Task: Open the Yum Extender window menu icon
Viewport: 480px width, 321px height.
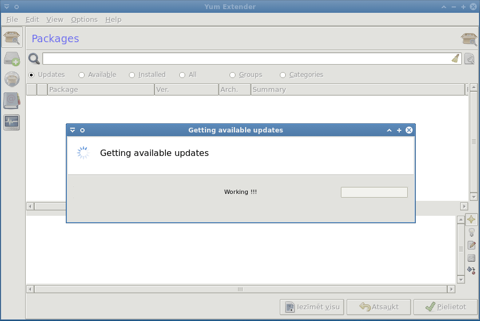Action: pyautogui.click(x=6, y=6)
